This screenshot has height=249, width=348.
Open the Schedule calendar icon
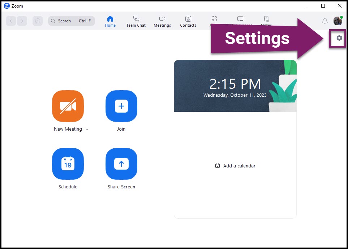tap(68, 163)
